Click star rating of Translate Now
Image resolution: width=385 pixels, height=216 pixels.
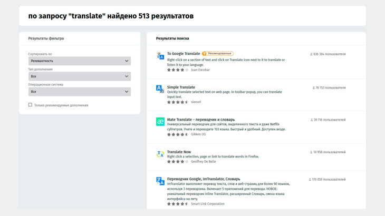point(178,162)
